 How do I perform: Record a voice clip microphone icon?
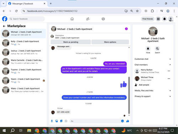[x=52, y=121]
